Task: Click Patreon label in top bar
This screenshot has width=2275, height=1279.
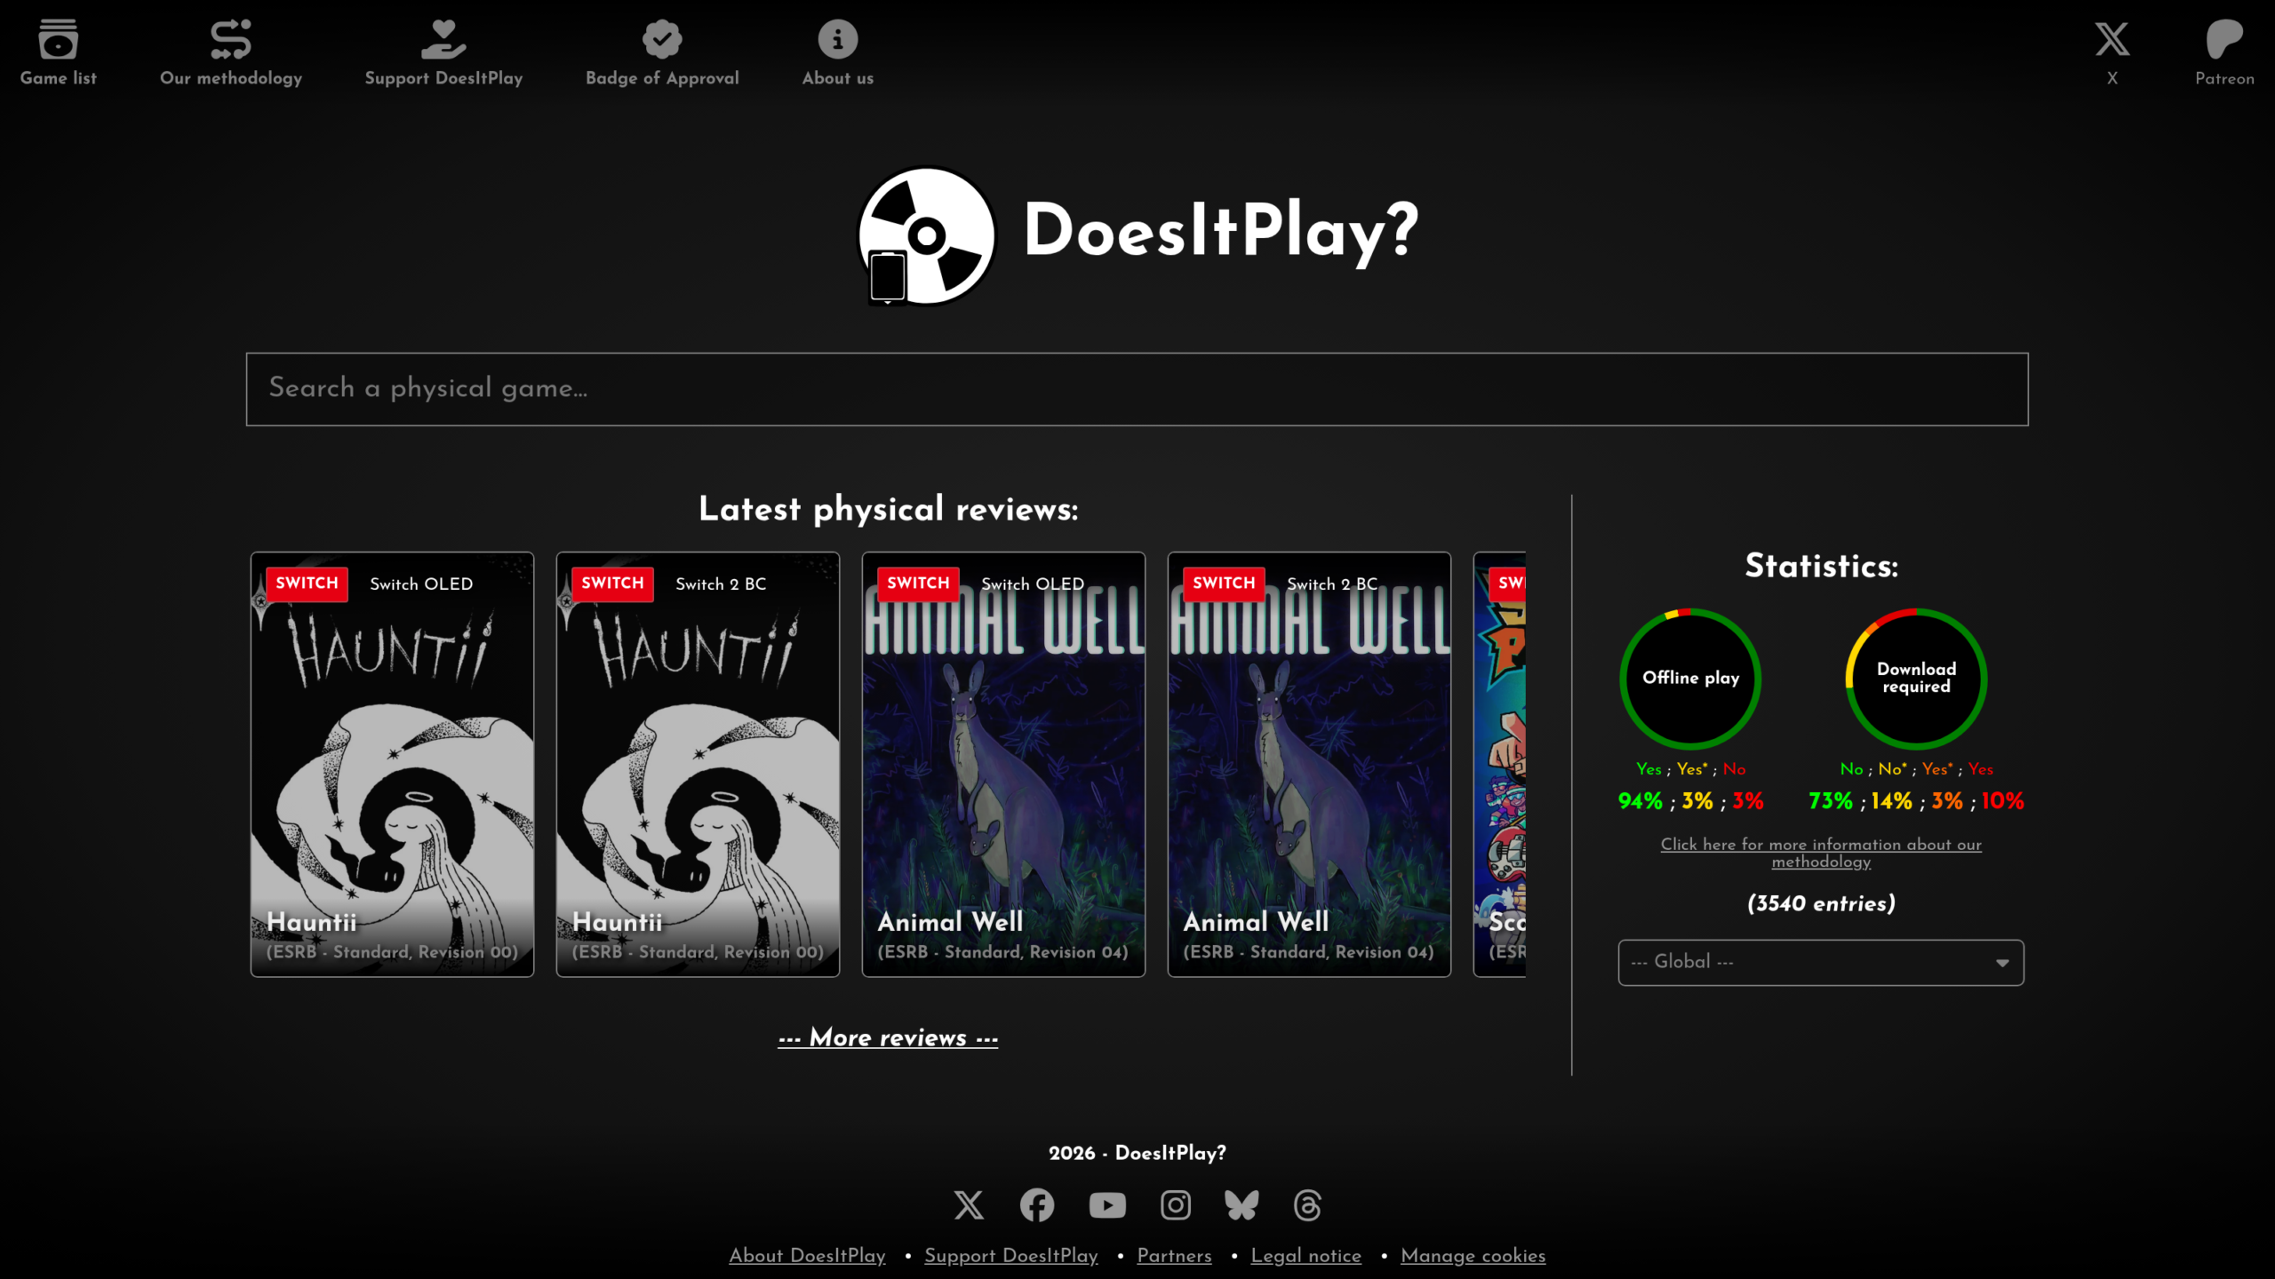Action: click(x=2224, y=78)
